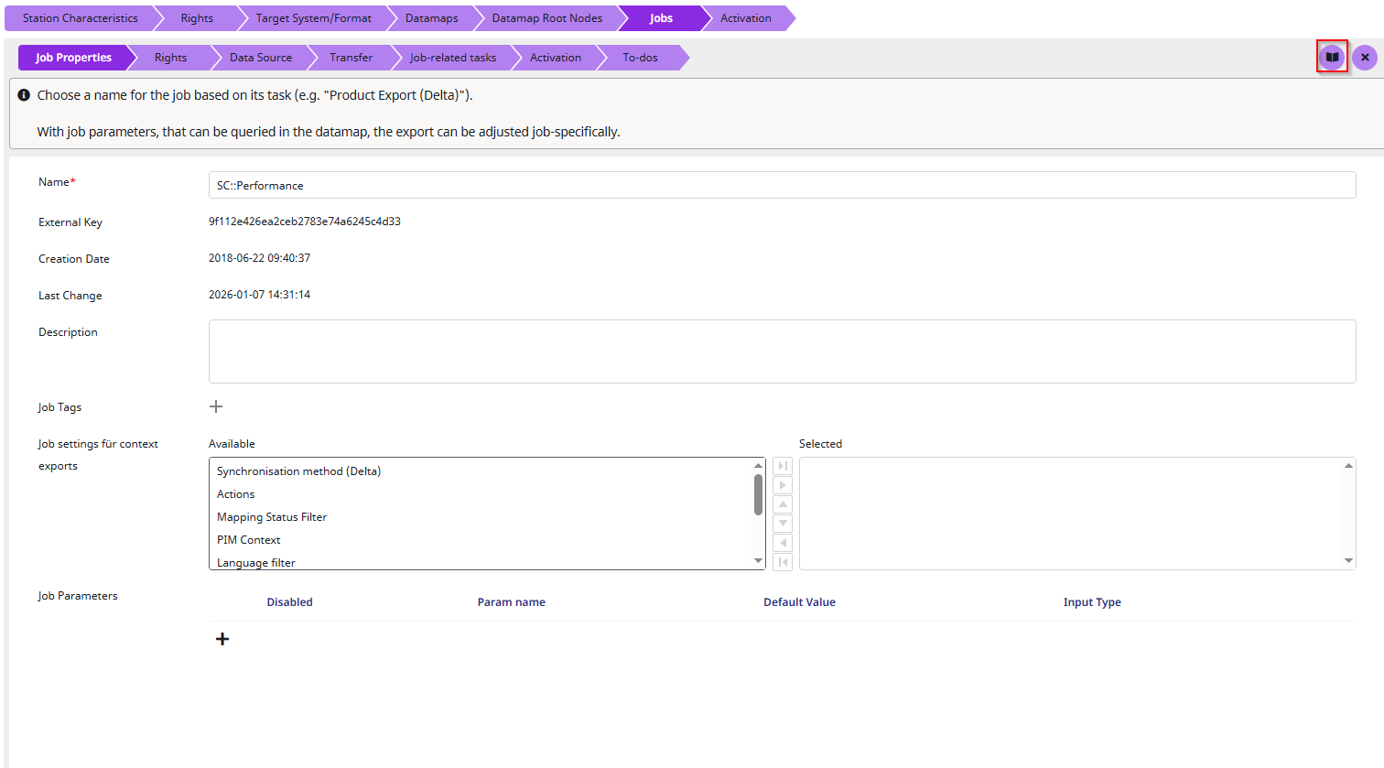Select PIM Context from Available list
The width and height of the screenshot is (1384, 768).
[x=248, y=540]
